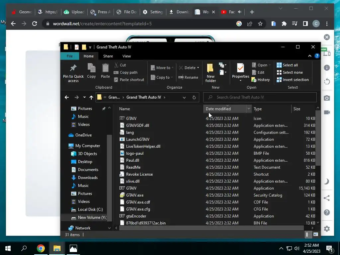The width and height of the screenshot is (340, 255).
Task: Click the file list vertical scrollbar
Action: click(318, 138)
